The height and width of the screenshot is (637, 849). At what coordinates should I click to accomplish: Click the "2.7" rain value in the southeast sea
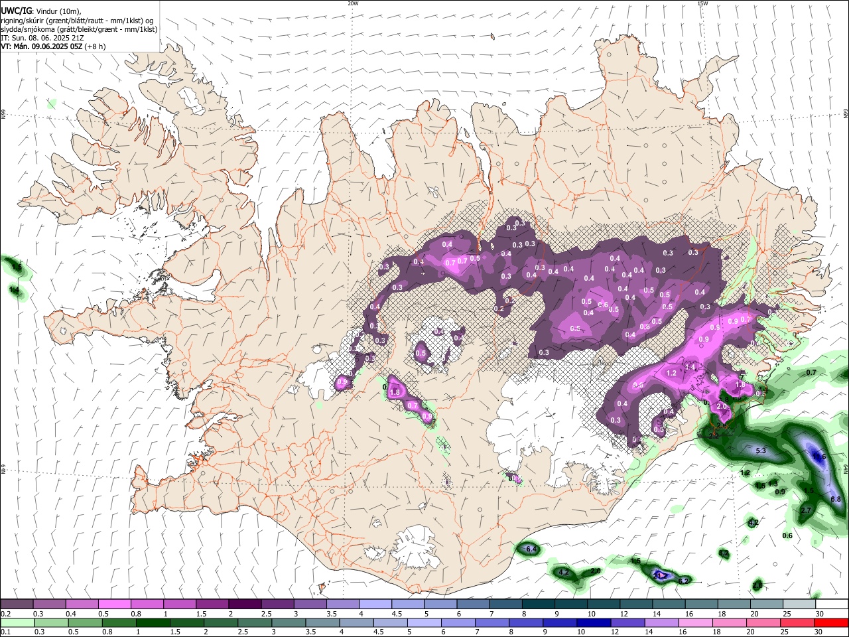tap(806, 510)
